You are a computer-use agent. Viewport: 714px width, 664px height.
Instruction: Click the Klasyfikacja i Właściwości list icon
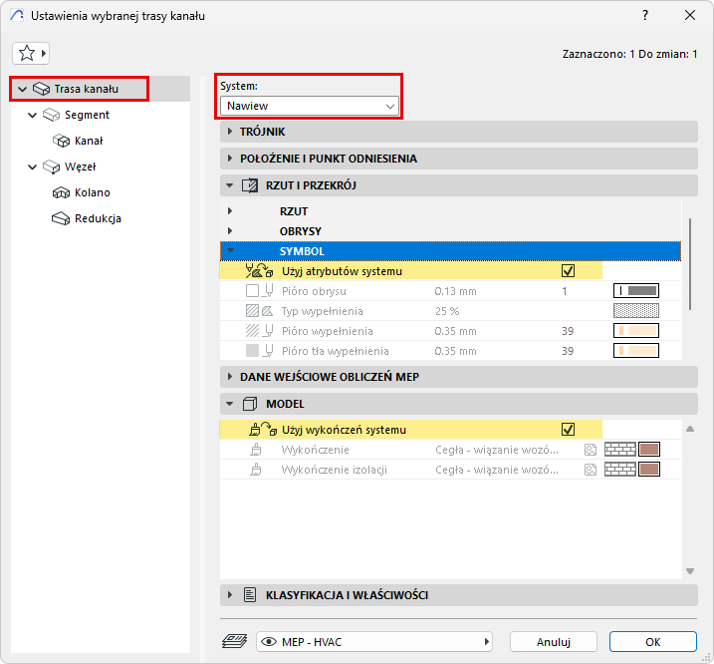pyautogui.click(x=250, y=594)
